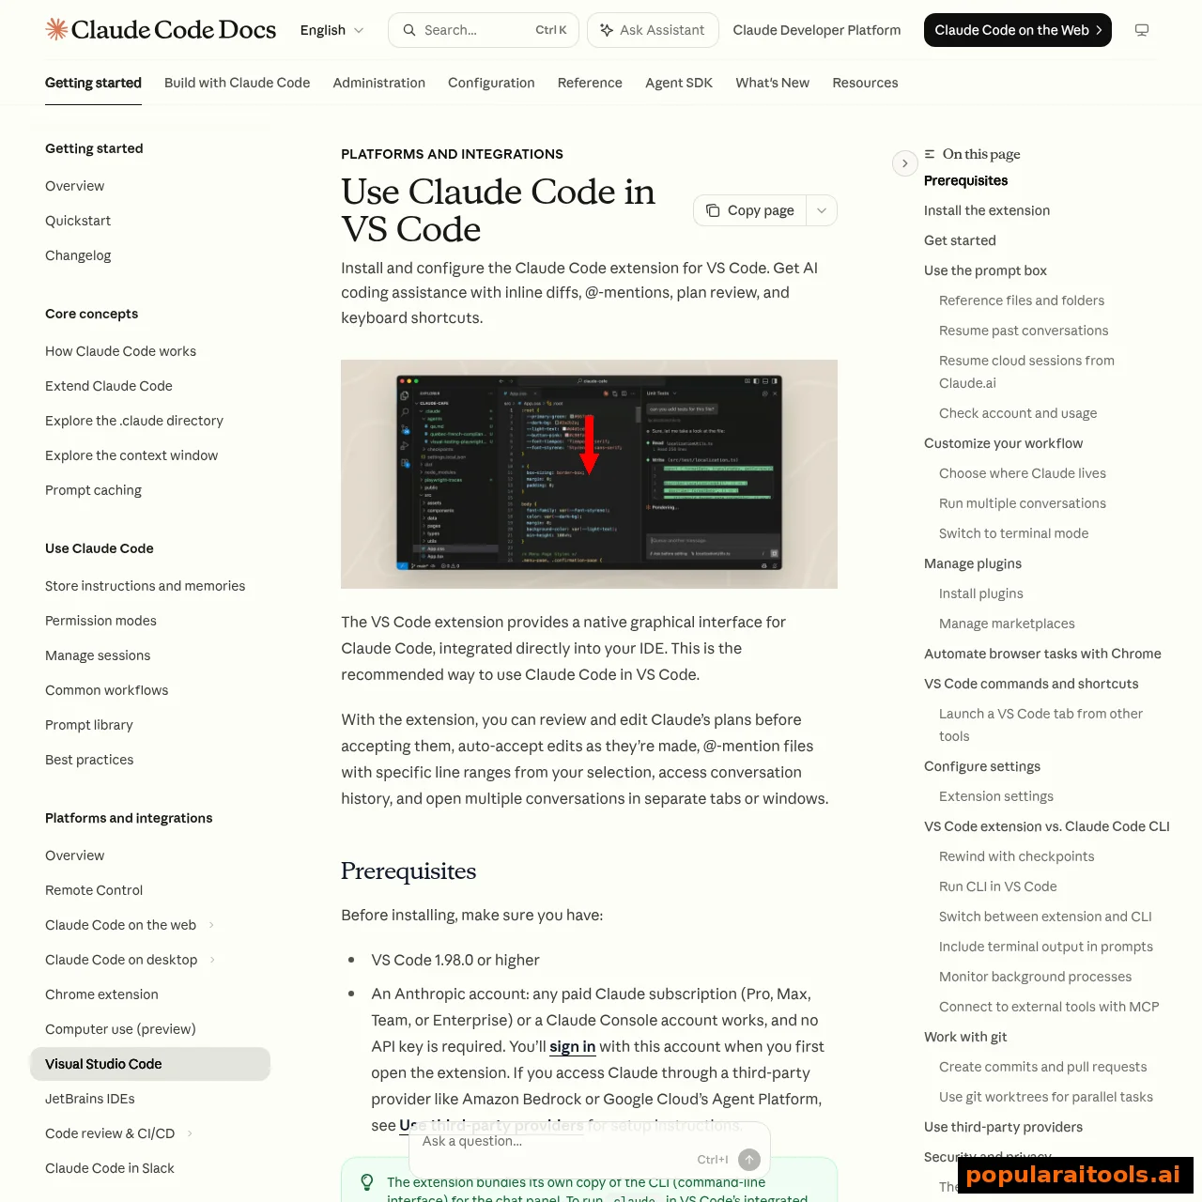Open the Permission modes page
The height and width of the screenshot is (1202, 1202).
click(100, 621)
